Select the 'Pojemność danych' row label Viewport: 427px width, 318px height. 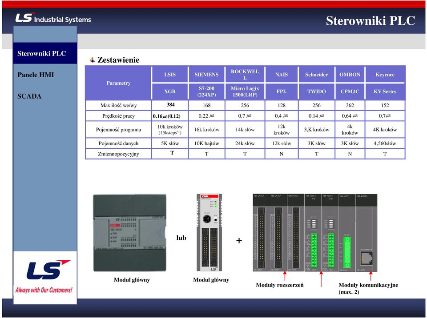[118, 143]
